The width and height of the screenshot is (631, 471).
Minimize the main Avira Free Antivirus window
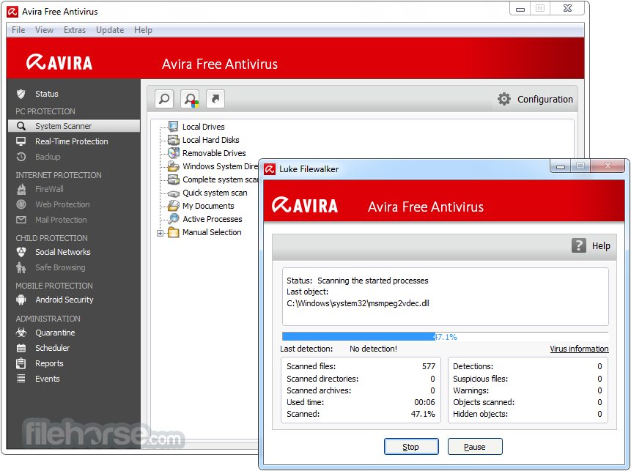[520, 9]
